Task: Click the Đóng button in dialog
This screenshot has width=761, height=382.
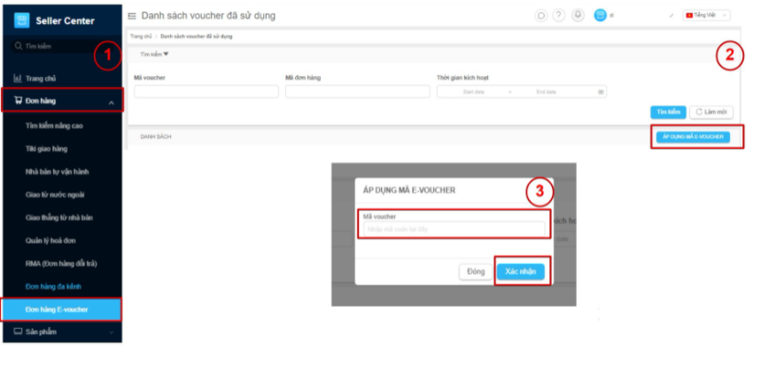Action: click(x=475, y=271)
